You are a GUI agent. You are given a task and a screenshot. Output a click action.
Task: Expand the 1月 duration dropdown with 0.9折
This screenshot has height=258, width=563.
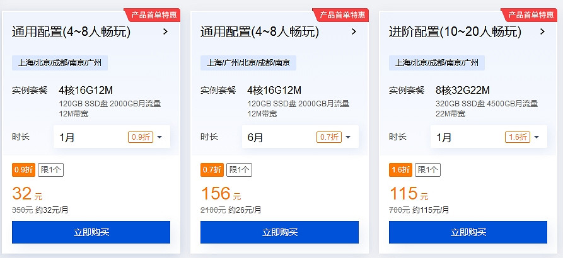[x=112, y=137]
